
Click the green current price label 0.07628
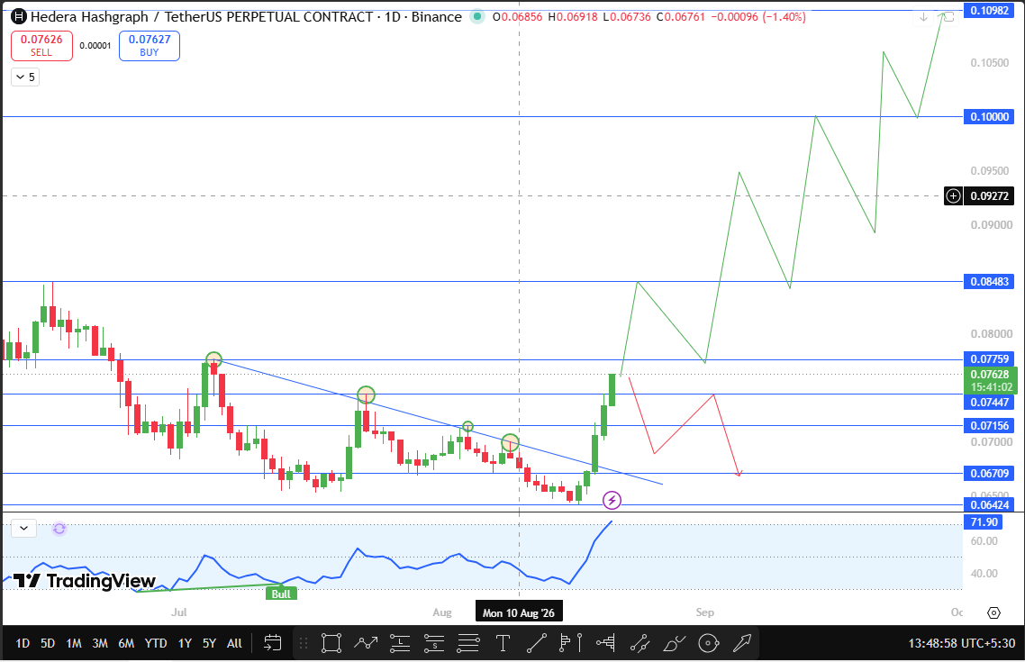(990, 380)
